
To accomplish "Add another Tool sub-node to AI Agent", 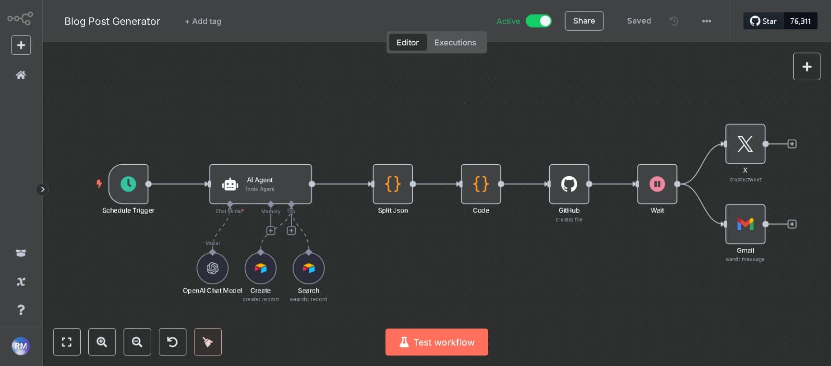I will pos(291,231).
